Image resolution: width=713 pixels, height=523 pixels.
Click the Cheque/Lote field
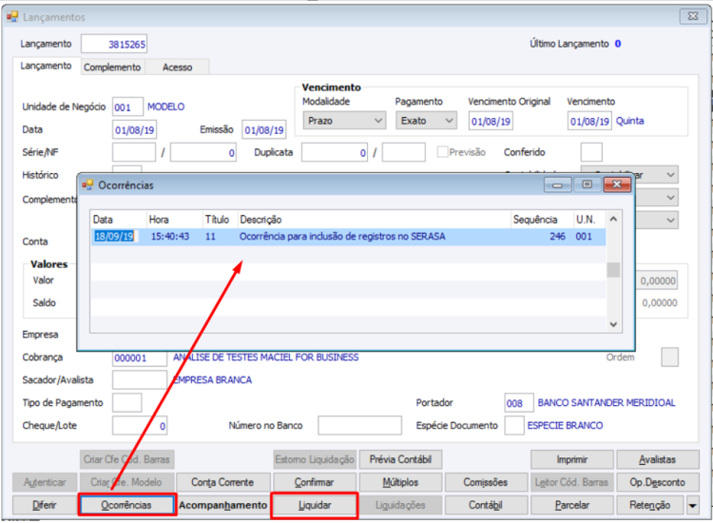(140, 425)
